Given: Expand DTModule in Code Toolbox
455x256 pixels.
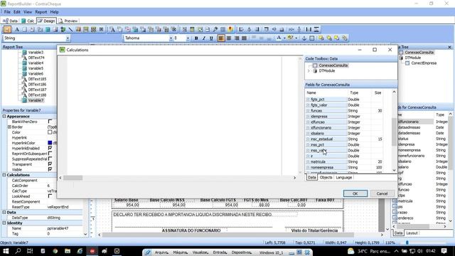Looking at the screenshot, I should click(309, 71).
